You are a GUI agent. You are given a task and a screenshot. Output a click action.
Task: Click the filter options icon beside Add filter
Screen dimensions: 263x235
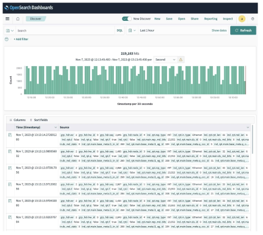click(7, 39)
